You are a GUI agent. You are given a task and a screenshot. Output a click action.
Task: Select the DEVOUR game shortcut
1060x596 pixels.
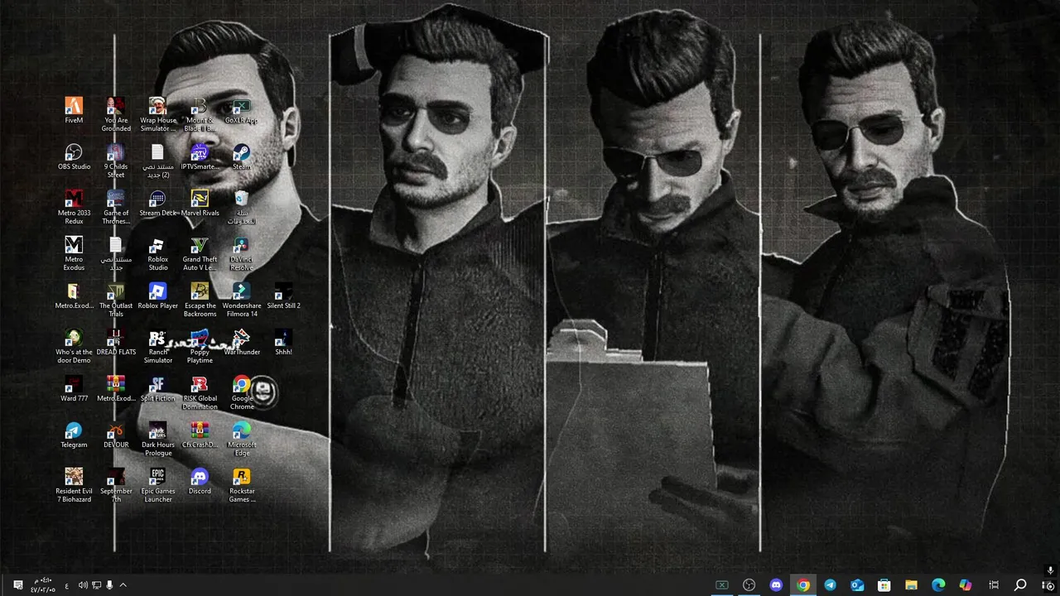pos(116,435)
